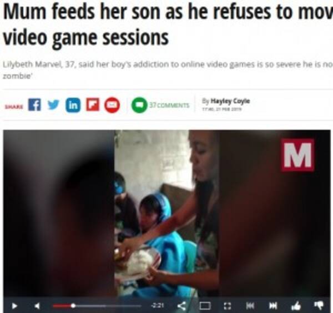This screenshot has width=333, height=313.
Task: Click the video share icon
Action: point(182,306)
